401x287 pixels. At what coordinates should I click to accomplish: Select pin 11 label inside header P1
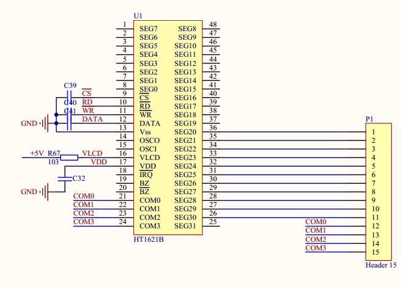coord(375,217)
